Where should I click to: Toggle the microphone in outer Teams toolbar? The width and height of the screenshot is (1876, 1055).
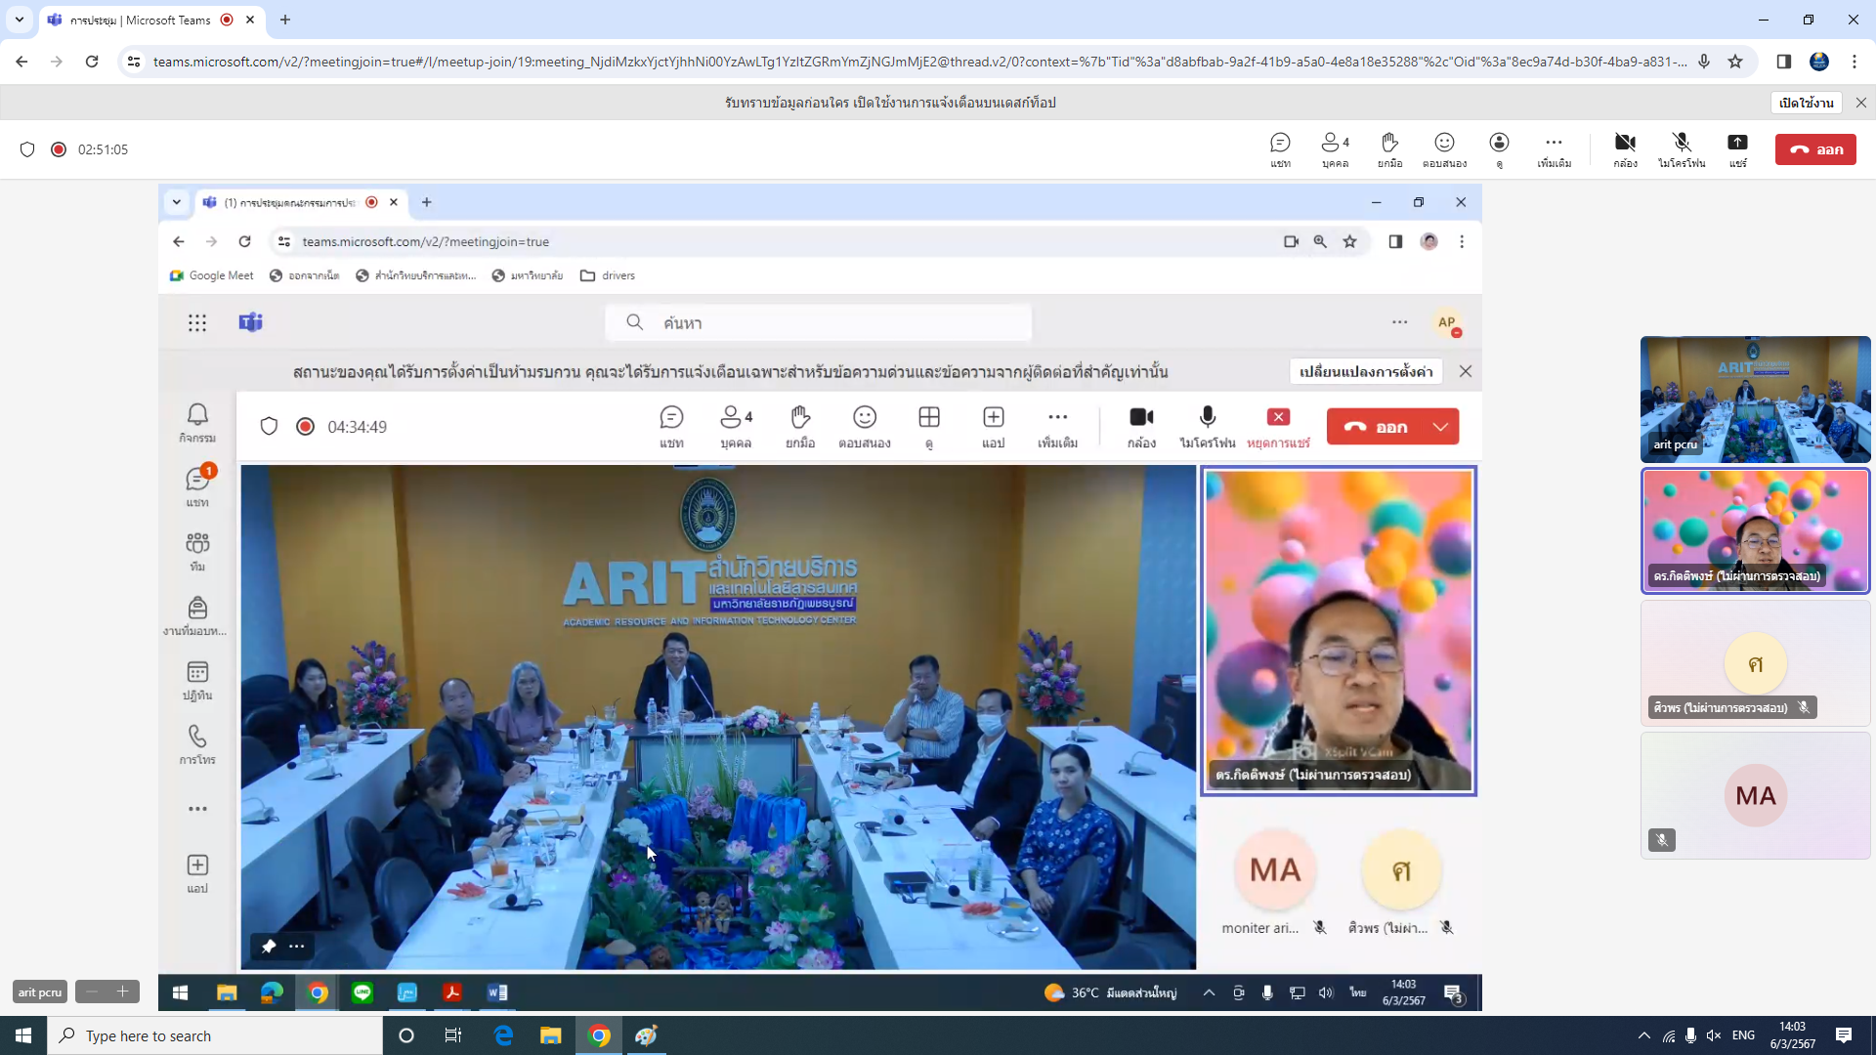pos(1681,149)
